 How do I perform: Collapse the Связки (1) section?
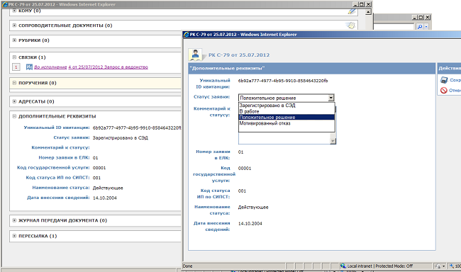pyautogui.click(x=14, y=57)
